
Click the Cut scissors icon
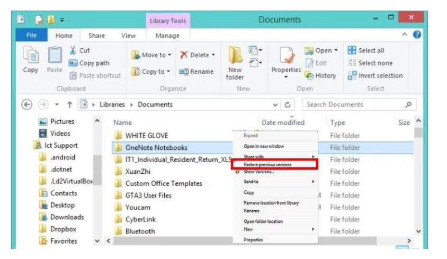[x=73, y=51]
